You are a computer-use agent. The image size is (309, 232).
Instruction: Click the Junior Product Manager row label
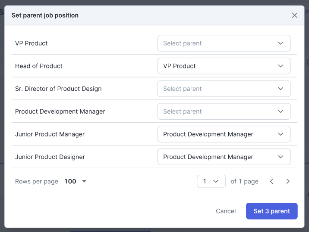50,134
